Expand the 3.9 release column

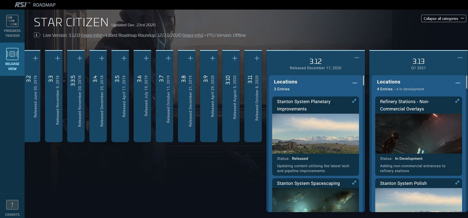213,58
